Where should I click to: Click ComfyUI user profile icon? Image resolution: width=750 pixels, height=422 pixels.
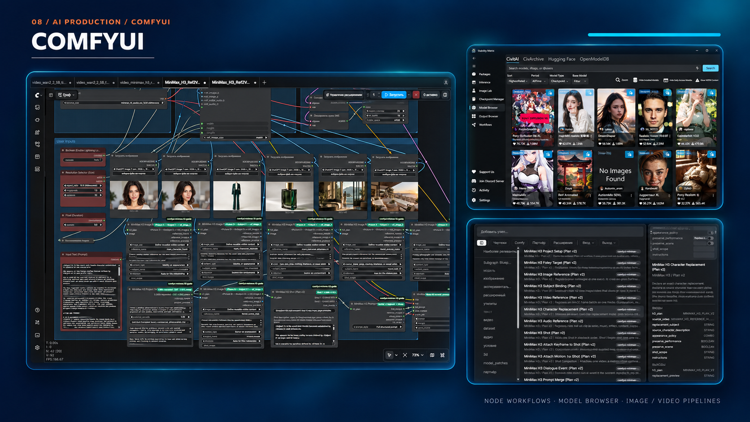pos(446,83)
